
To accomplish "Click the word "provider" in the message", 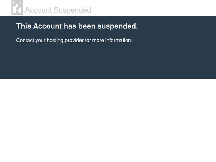I will pos(74,40).
